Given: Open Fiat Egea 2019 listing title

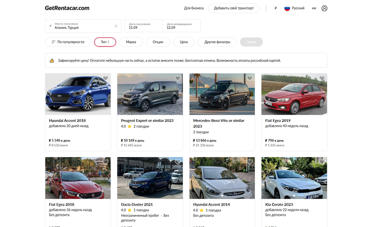Looking at the screenshot, I should point(278,121).
